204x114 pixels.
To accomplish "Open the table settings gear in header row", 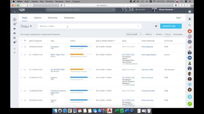I will click(x=25, y=41).
